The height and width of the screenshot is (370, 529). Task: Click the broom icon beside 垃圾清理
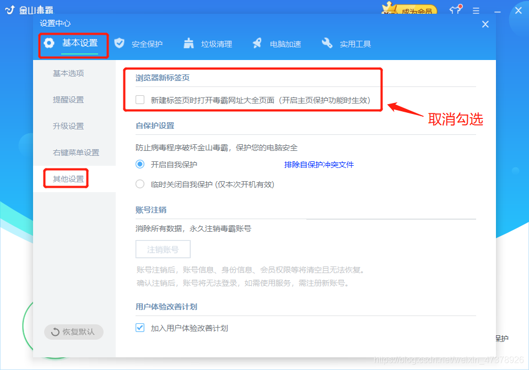188,43
